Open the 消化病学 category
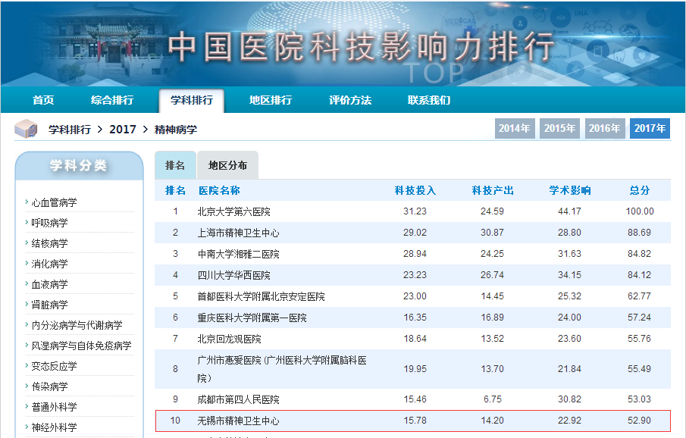The height and width of the screenshot is (438, 686). pos(49,264)
